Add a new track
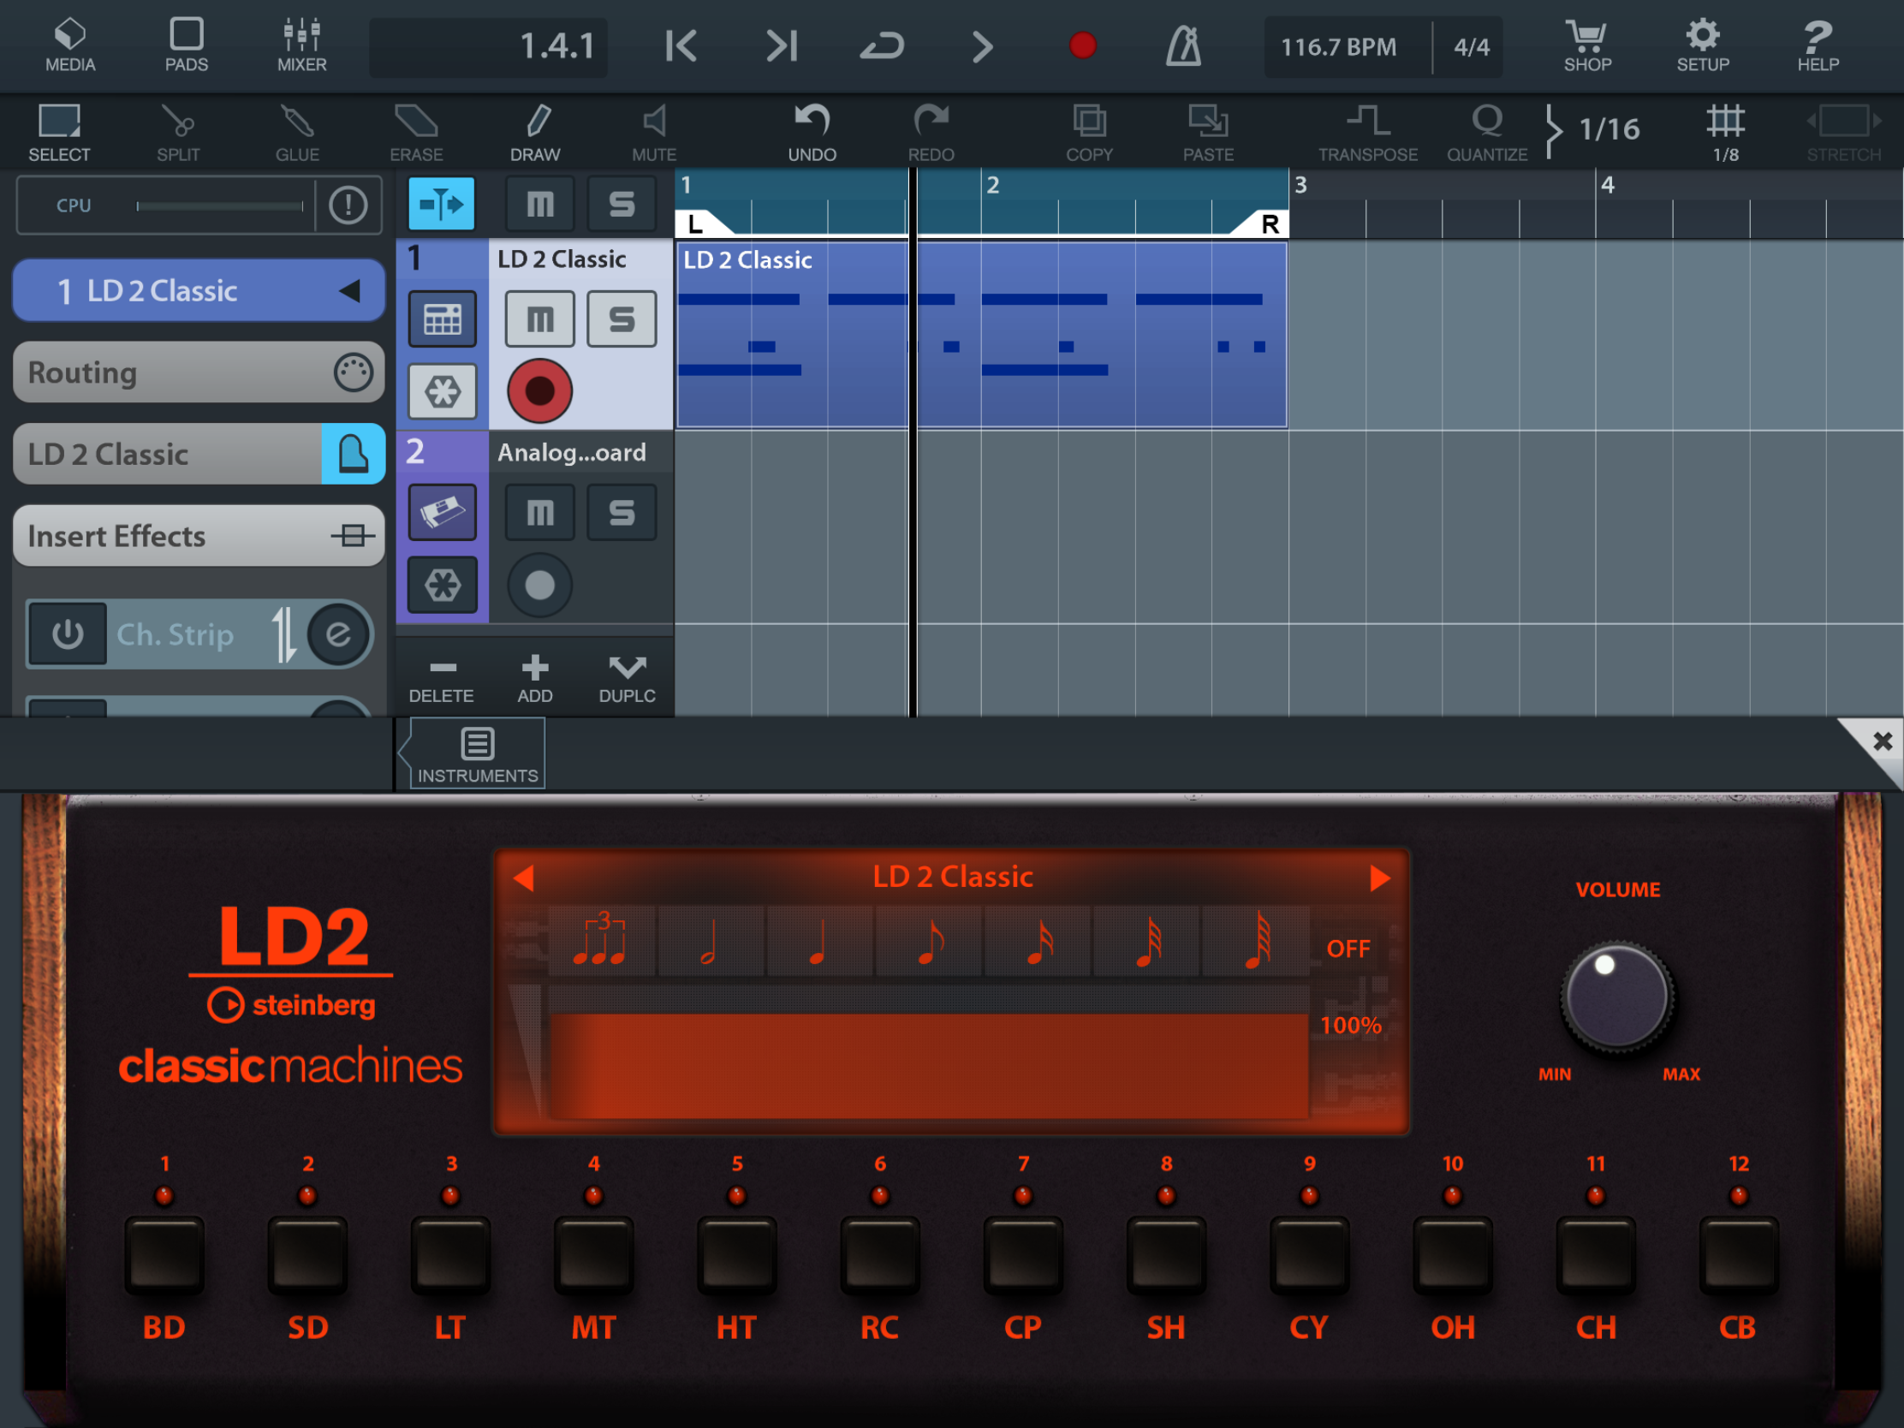 click(534, 680)
